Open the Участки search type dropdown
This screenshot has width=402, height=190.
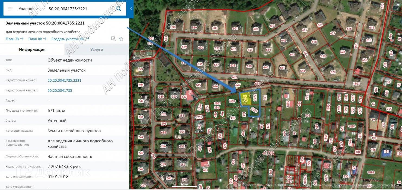pos(26,9)
